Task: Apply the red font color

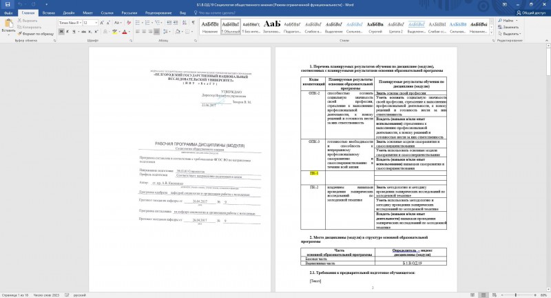Action: tap(125, 32)
